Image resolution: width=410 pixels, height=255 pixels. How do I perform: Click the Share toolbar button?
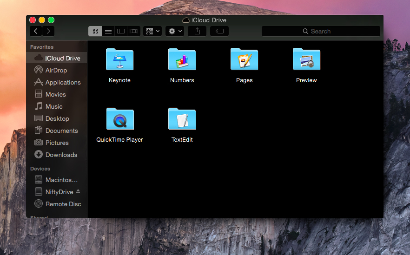click(197, 31)
